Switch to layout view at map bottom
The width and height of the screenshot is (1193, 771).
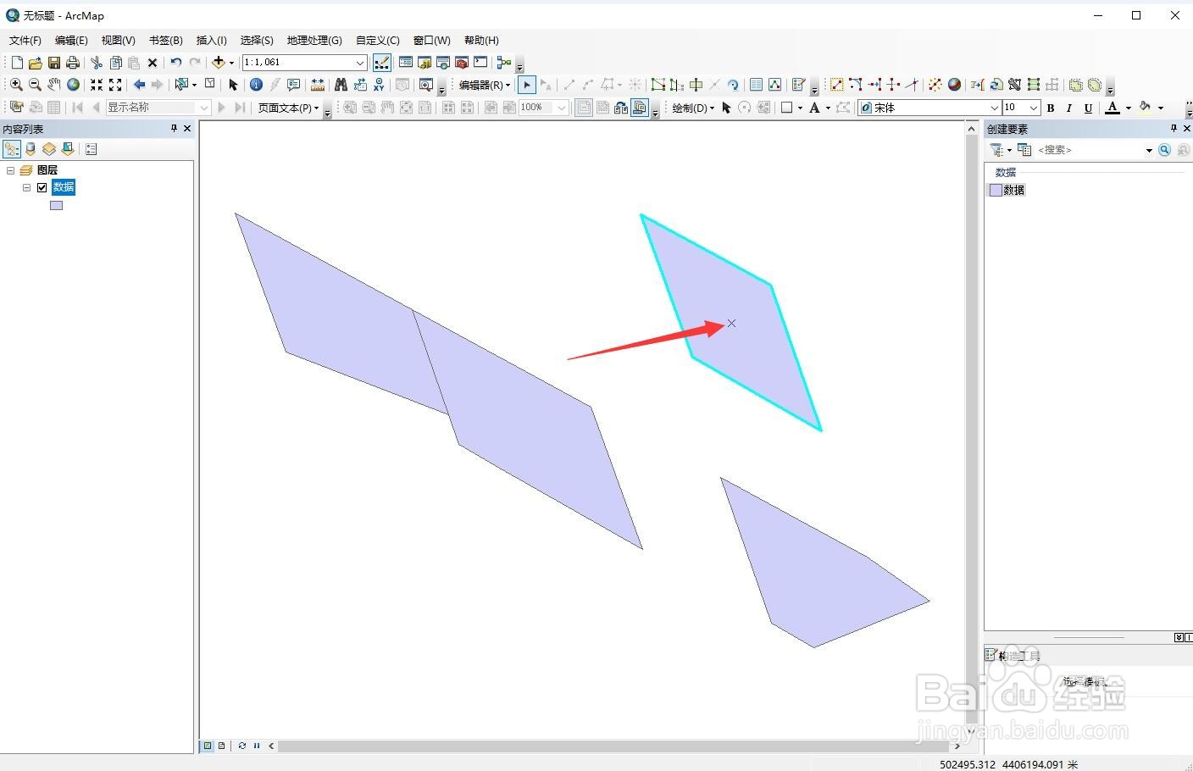(222, 746)
